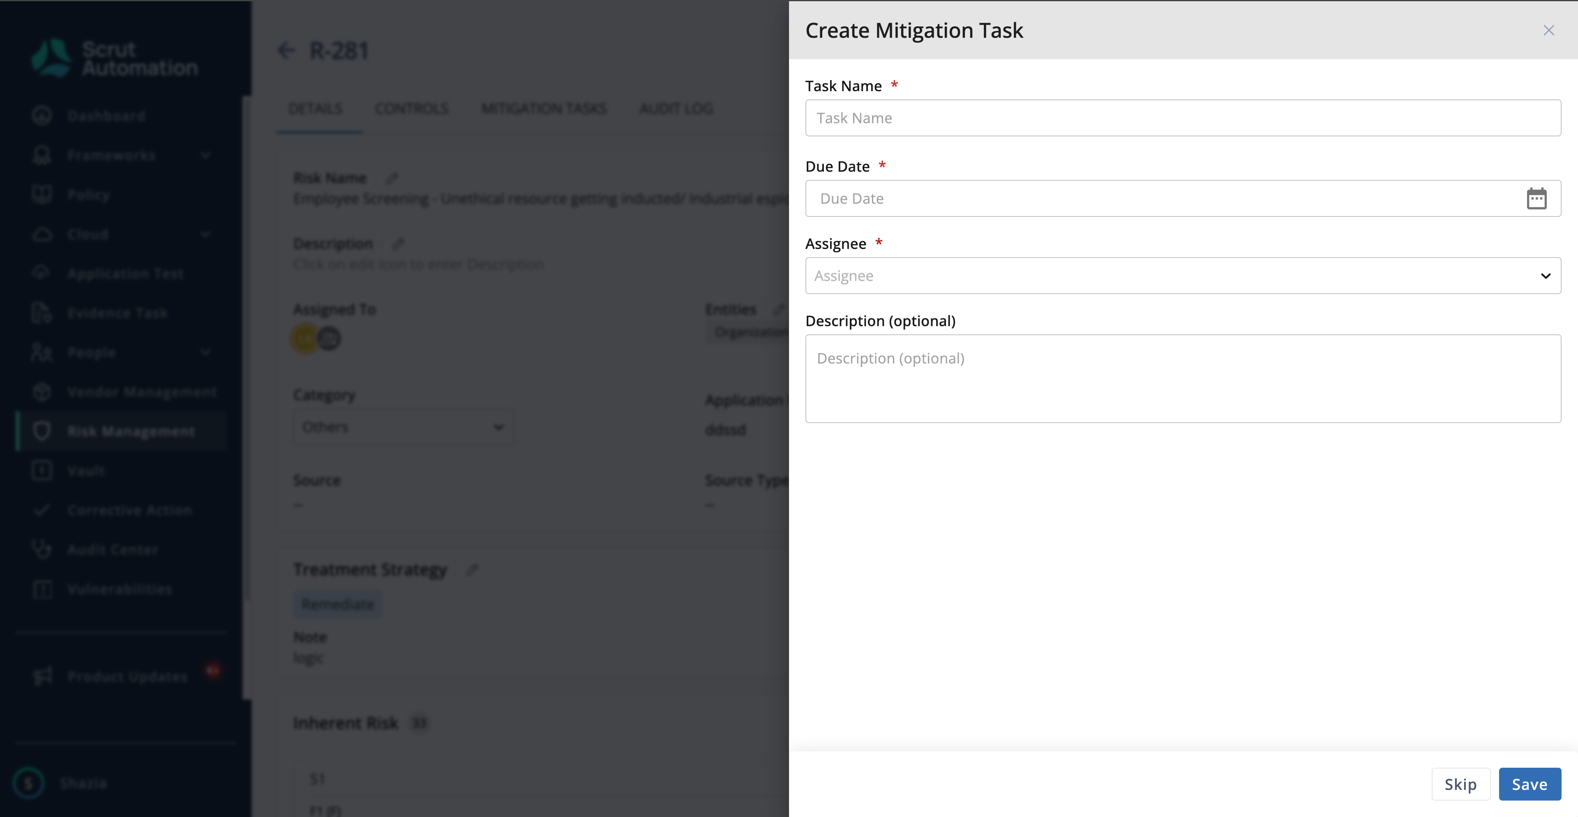The width and height of the screenshot is (1578, 817).
Task: Click the Vulnerabilities sidebar icon
Action: pos(42,589)
